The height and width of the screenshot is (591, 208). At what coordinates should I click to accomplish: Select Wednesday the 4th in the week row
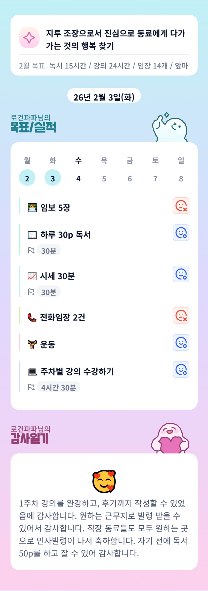pos(78,178)
